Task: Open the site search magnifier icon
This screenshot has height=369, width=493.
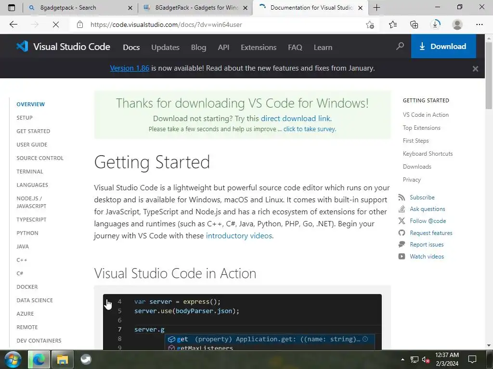Action: (400, 47)
